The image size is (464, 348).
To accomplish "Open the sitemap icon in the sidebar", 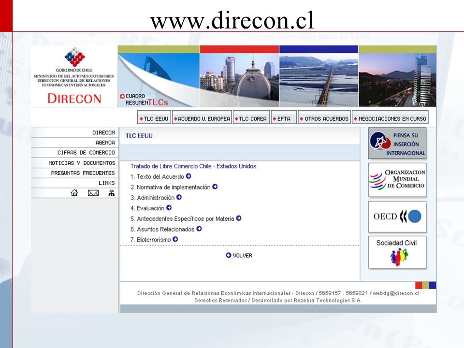I will [112, 193].
